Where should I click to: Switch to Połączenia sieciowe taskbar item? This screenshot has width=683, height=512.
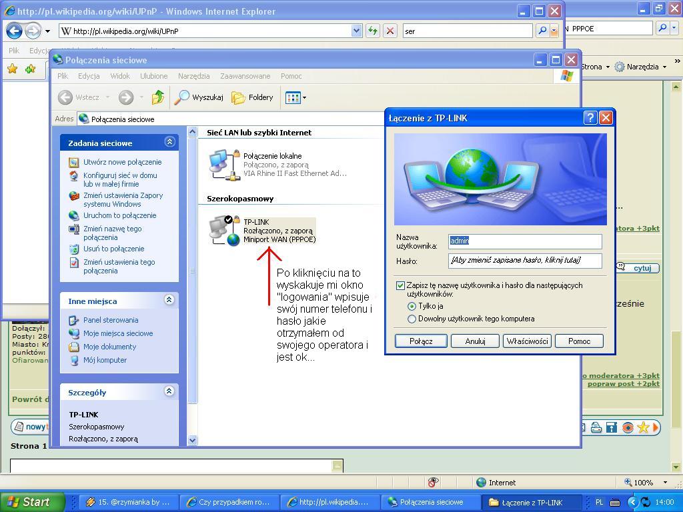tap(430, 502)
